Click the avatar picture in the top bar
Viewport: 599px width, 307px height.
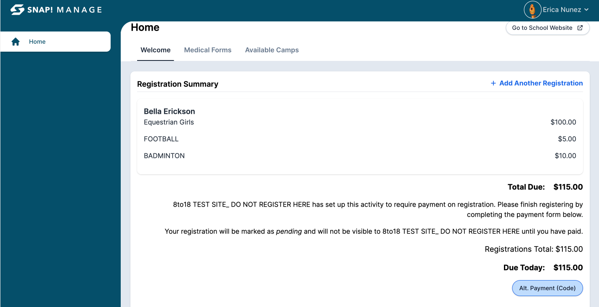[x=533, y=10]
